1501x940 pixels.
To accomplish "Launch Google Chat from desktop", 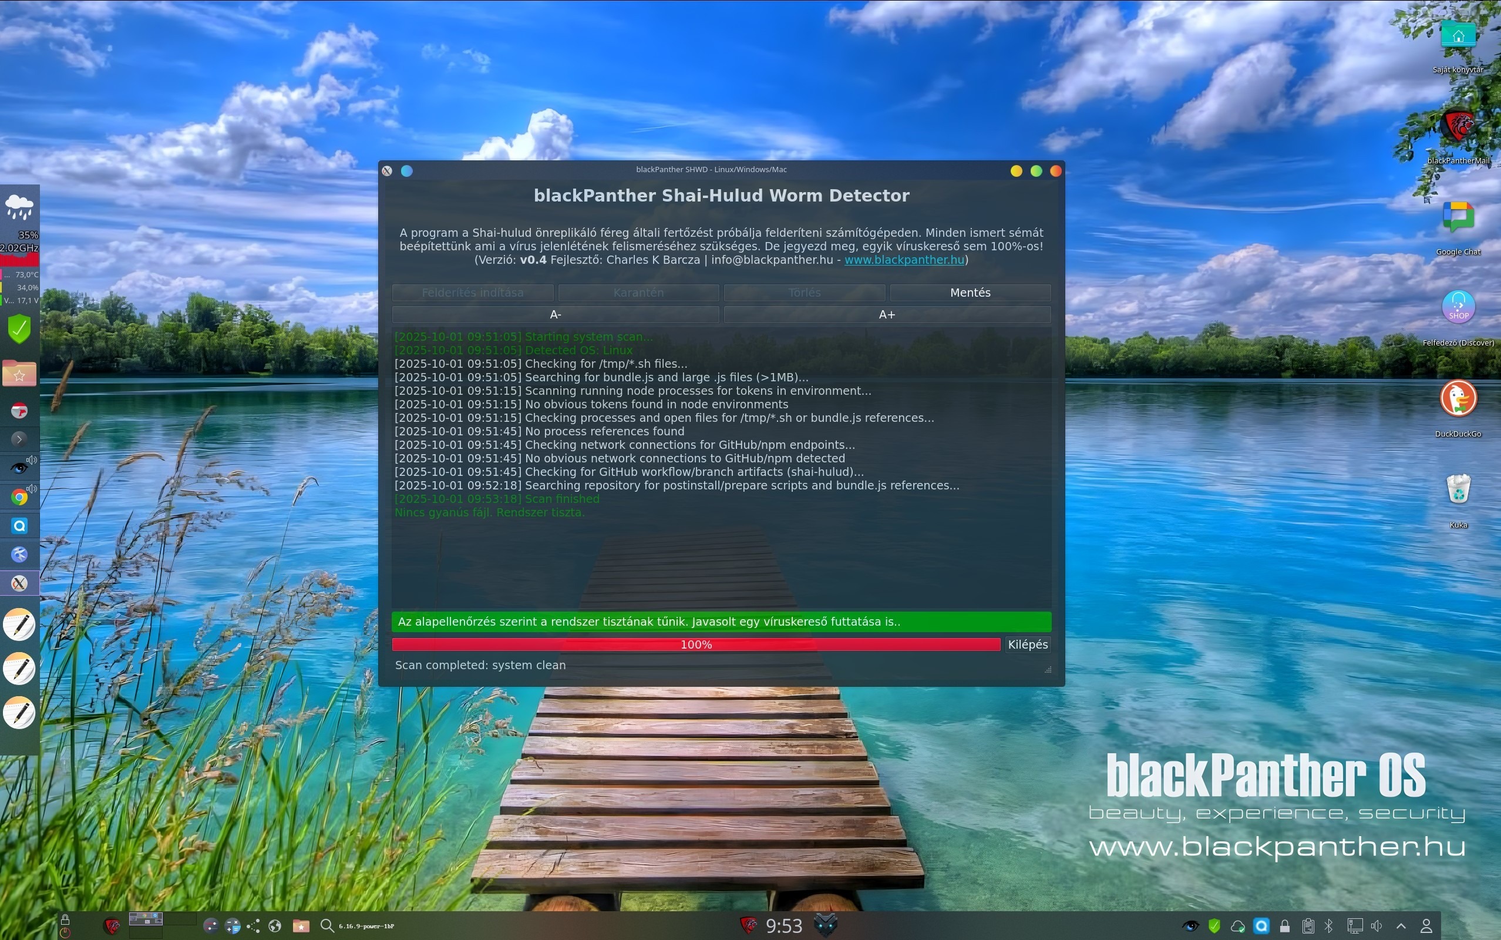I will (x=1458, y=217).
